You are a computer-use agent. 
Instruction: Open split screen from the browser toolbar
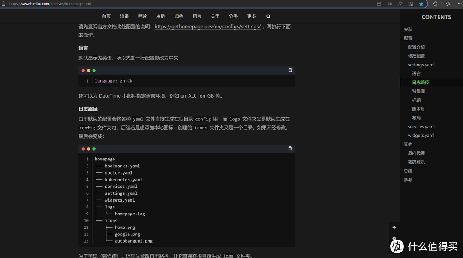pos(379,3)
